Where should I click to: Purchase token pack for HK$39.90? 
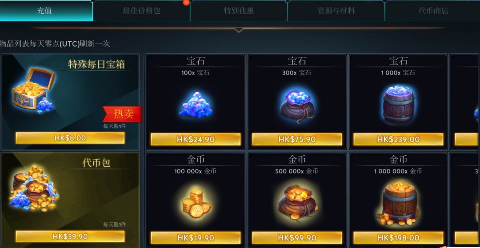70,236
